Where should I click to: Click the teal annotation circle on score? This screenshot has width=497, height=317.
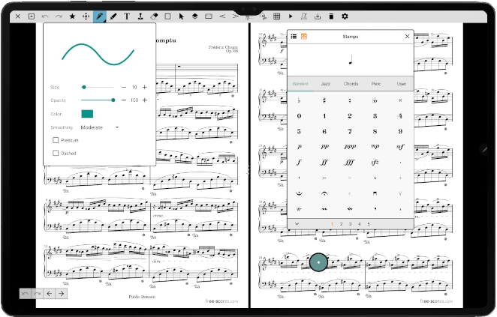click(x=319, y=262)
